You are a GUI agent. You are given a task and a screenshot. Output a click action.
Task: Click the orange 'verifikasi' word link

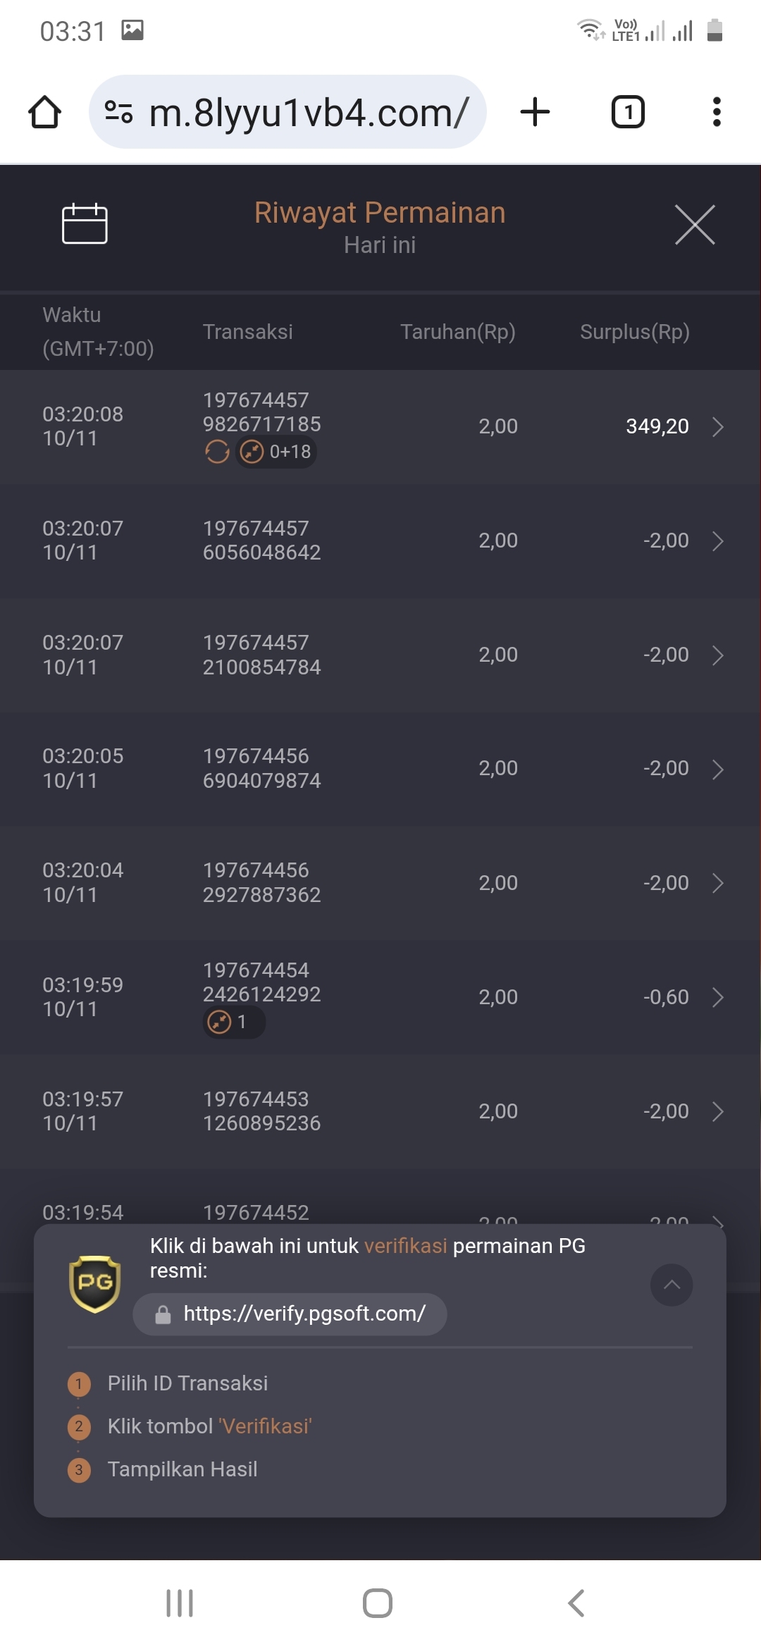405,1246
